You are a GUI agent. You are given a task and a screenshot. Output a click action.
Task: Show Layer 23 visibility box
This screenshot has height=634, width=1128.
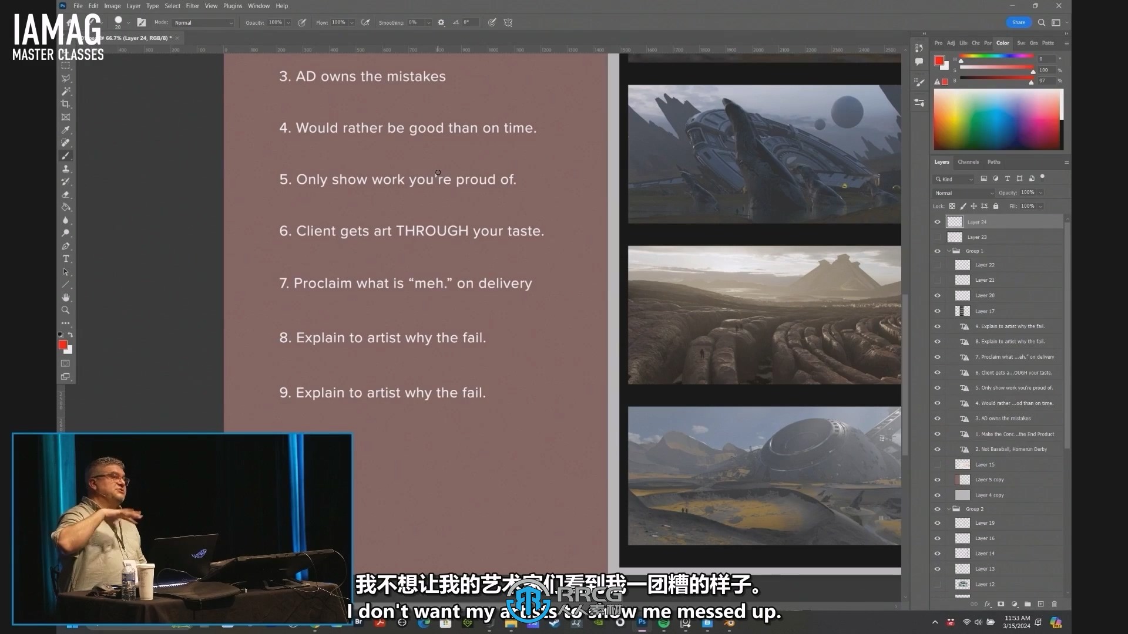coord(937,237)
